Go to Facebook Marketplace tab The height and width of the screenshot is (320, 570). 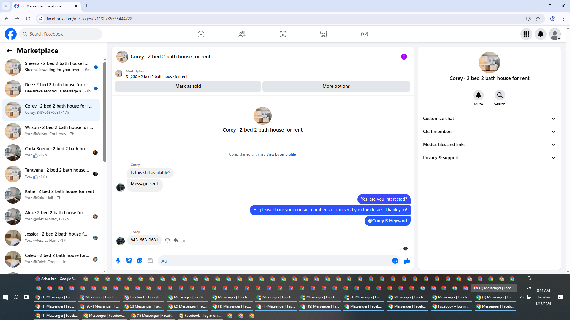click(323, 34)
